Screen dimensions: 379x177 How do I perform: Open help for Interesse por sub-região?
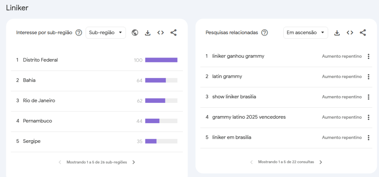79,33
